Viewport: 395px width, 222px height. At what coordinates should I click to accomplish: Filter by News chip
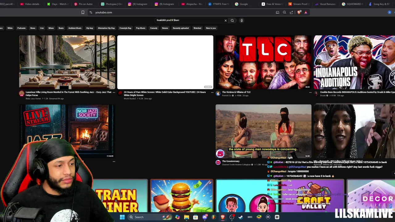coord(33,28)
